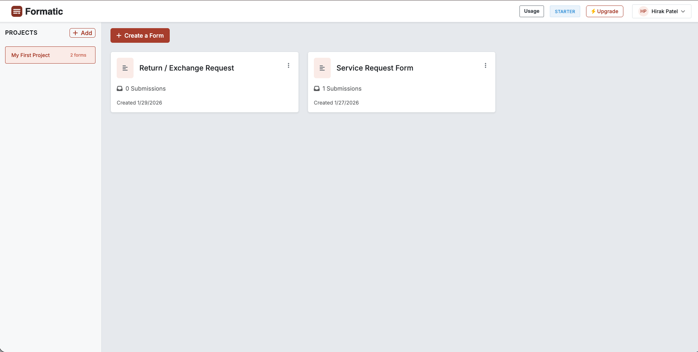Image resolution: width=698 pixels, height=352 pixels.
Task: Open the kebab menu on Return / Exchange Request
Action: (289, 65)
